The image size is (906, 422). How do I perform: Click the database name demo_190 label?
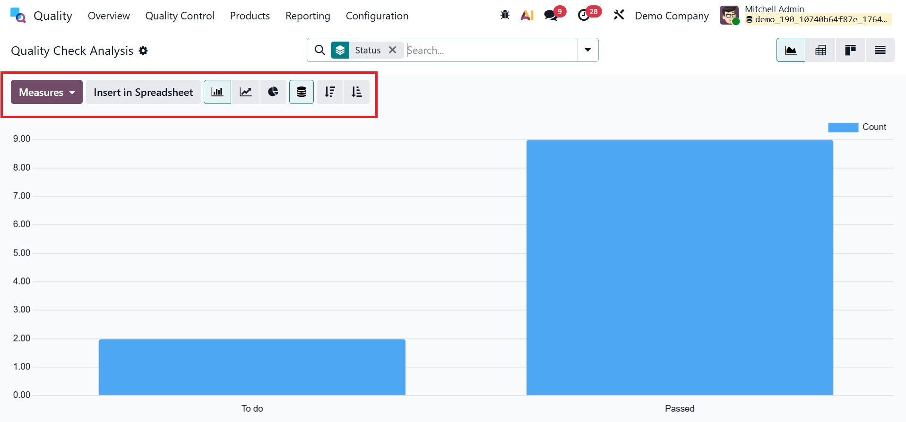coord(821,19)
